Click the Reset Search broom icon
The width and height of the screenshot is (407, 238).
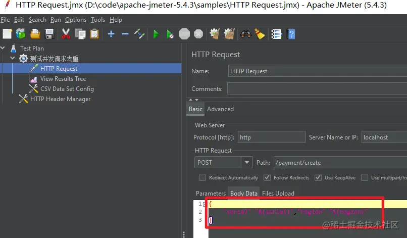260,34
